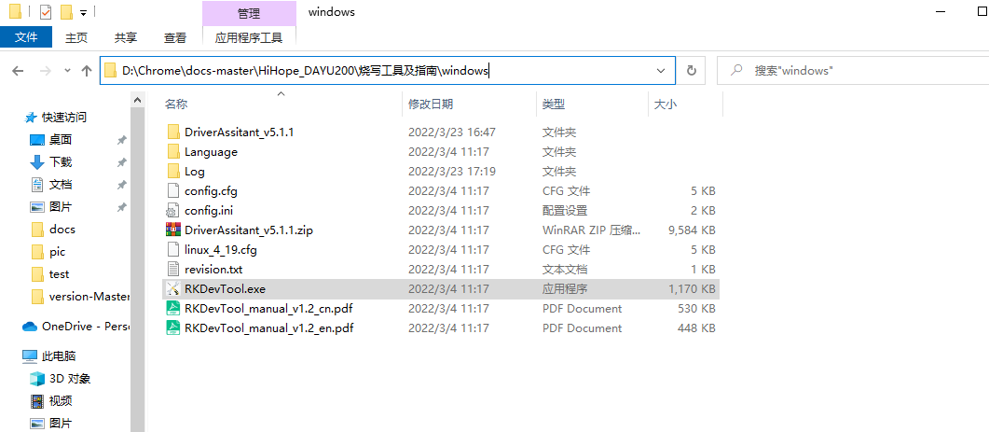Click the 此电脑 computer icon
This screenshot has width=989, height=432.
pos(30,356)
